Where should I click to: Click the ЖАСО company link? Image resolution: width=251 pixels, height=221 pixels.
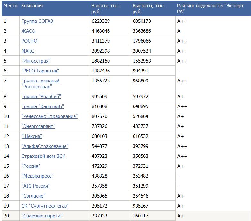(28, 31)
